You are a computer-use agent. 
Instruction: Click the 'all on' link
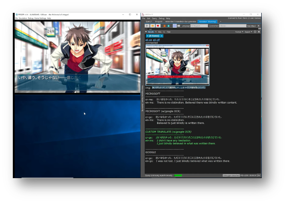[149, 40]
